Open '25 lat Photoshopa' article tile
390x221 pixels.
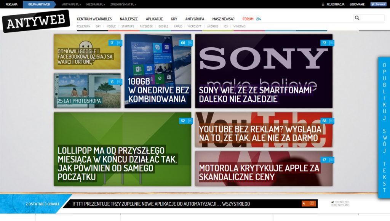coord(87,91)
